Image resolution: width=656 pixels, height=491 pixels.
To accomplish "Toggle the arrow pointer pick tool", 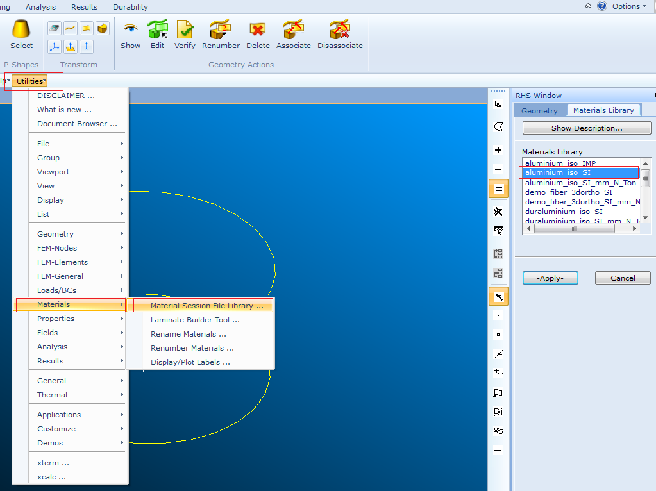I will pyautogui.click(x=498, y=296).
